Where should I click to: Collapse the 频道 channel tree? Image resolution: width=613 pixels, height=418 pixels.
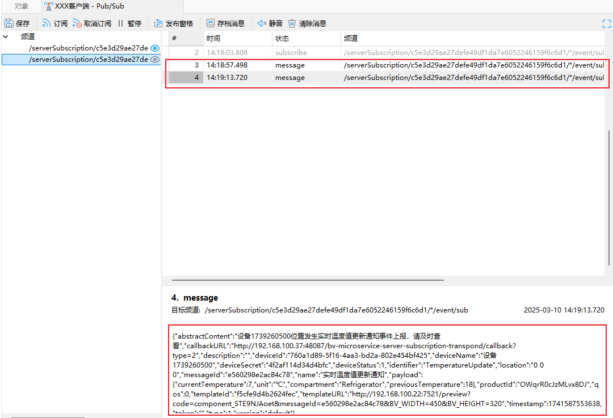[x=6, y=37]
